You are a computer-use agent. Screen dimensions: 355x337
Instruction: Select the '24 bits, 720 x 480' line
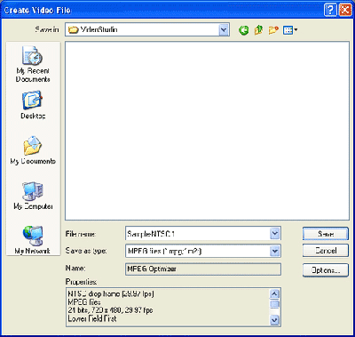(110, 310)
